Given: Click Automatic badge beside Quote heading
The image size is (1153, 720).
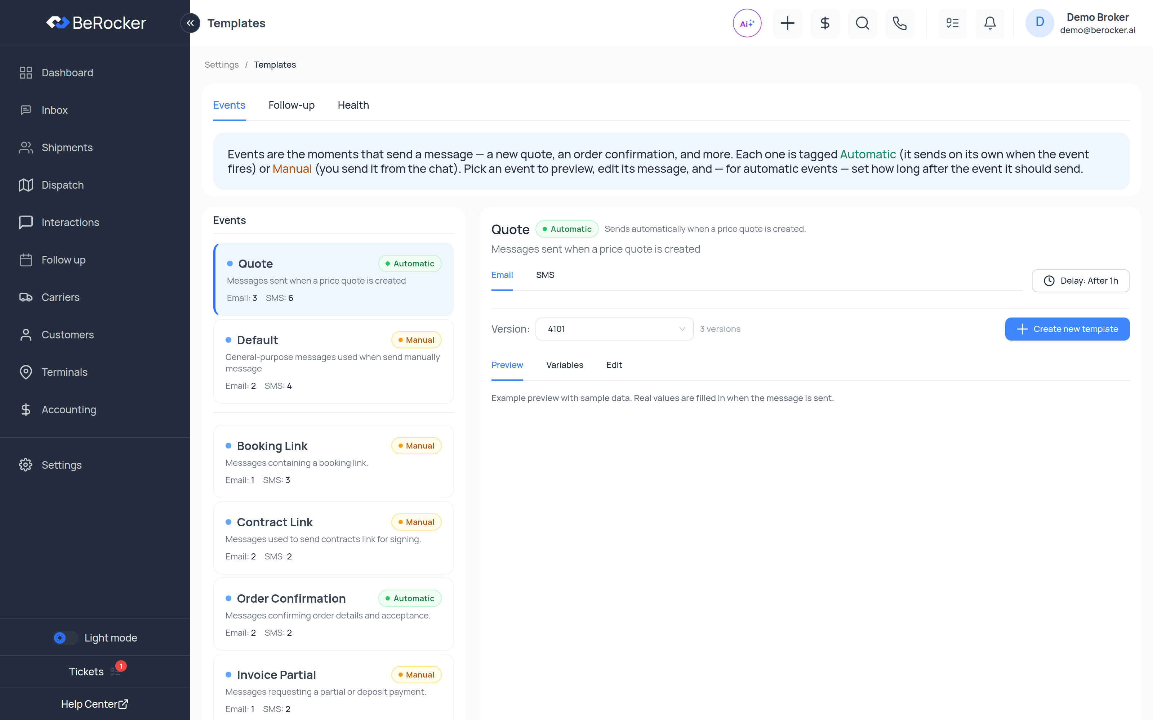Looking at the screenshot, I should 567,229.
